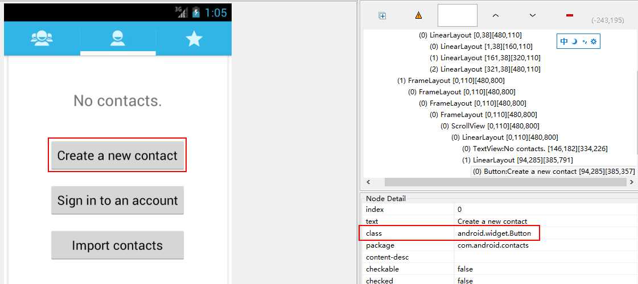This screenshot has height=284, width=638.
Task: Tap the Create a new contact button
Action: 118,156
